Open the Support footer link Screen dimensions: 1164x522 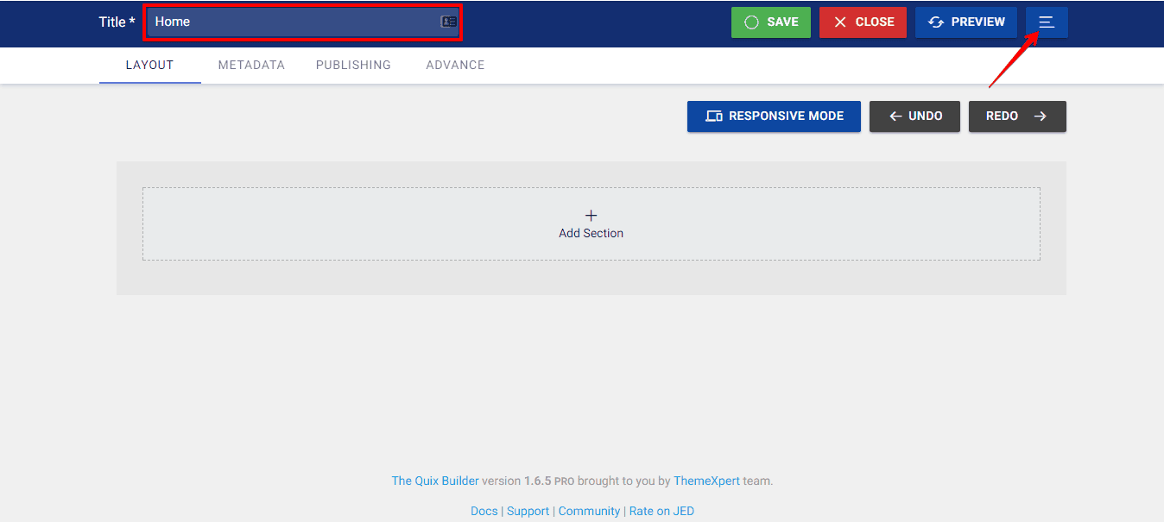click(x=528, y=512)
